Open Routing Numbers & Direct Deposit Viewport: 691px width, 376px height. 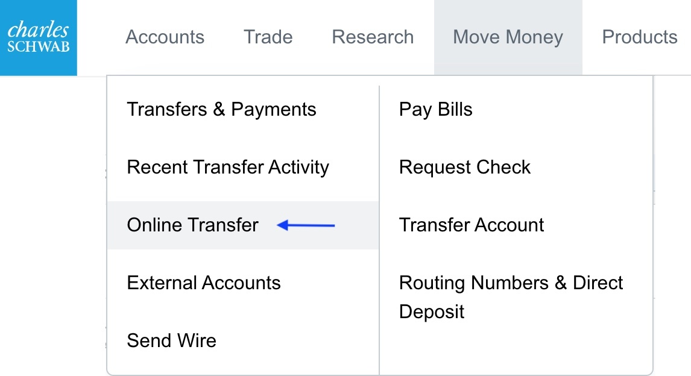pyautogui.click(x=510, y=297)
